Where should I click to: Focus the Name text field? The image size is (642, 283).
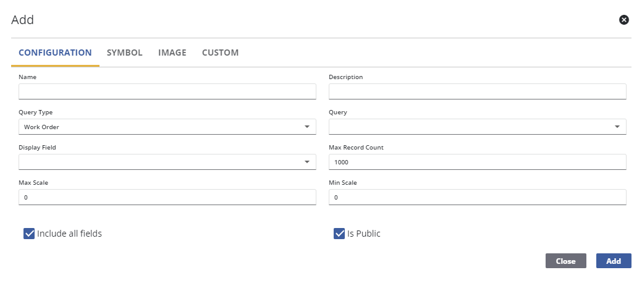click(167, 91)
